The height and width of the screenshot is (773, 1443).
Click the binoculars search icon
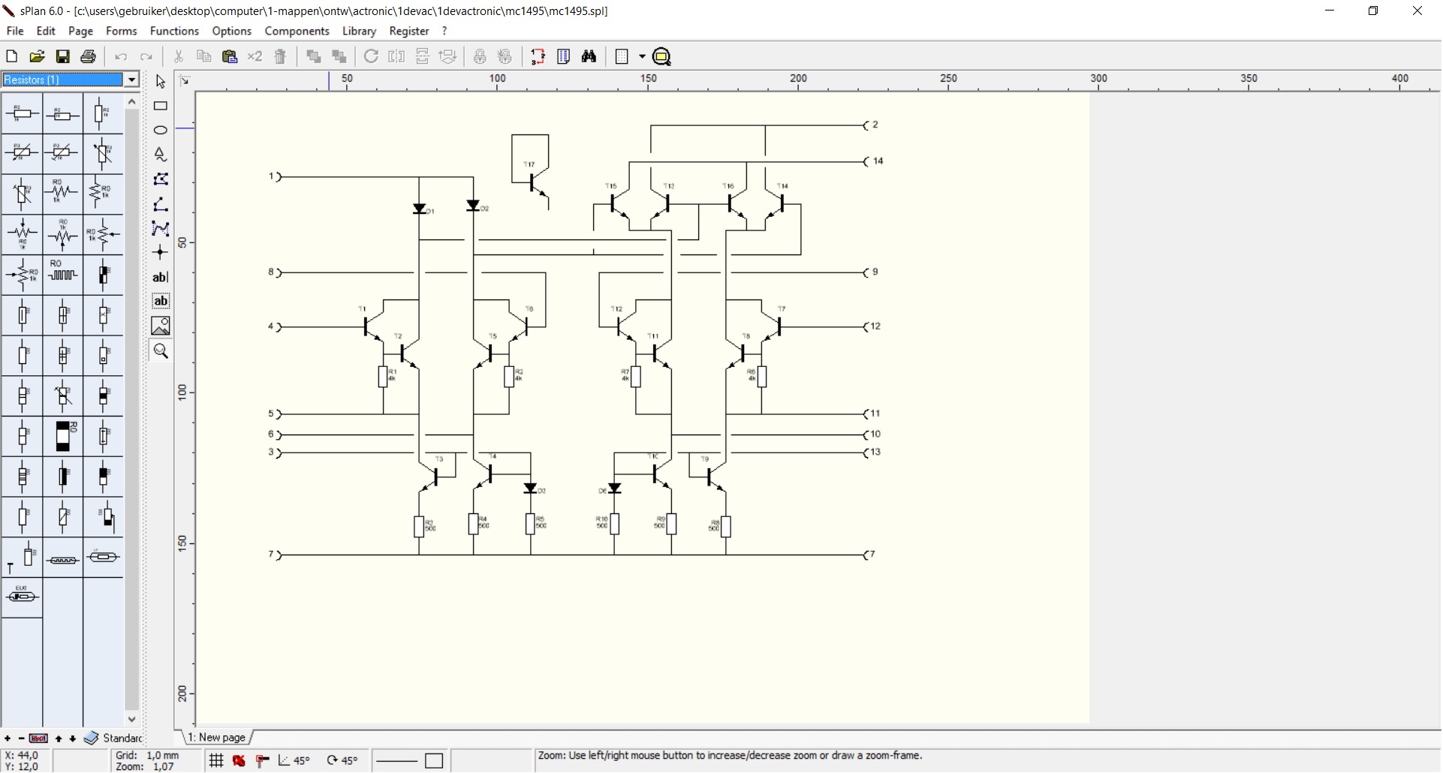[589, 56]
